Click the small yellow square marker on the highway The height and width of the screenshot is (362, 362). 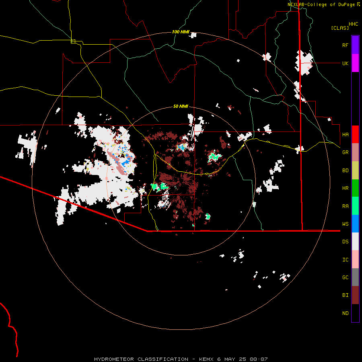(73, 41)
